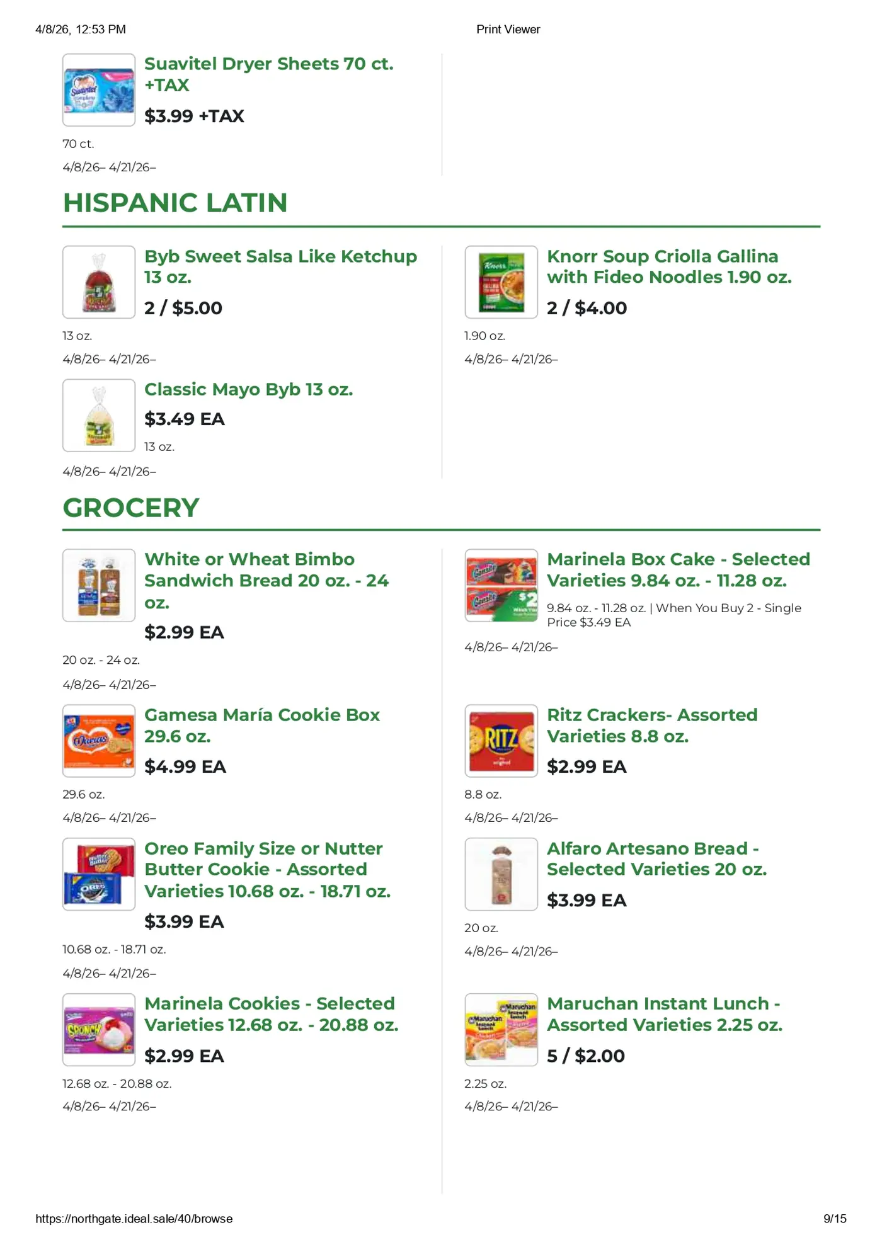
Task: Select the Maruchan Instant Lunch image
Action: [x=501, y=1030]
